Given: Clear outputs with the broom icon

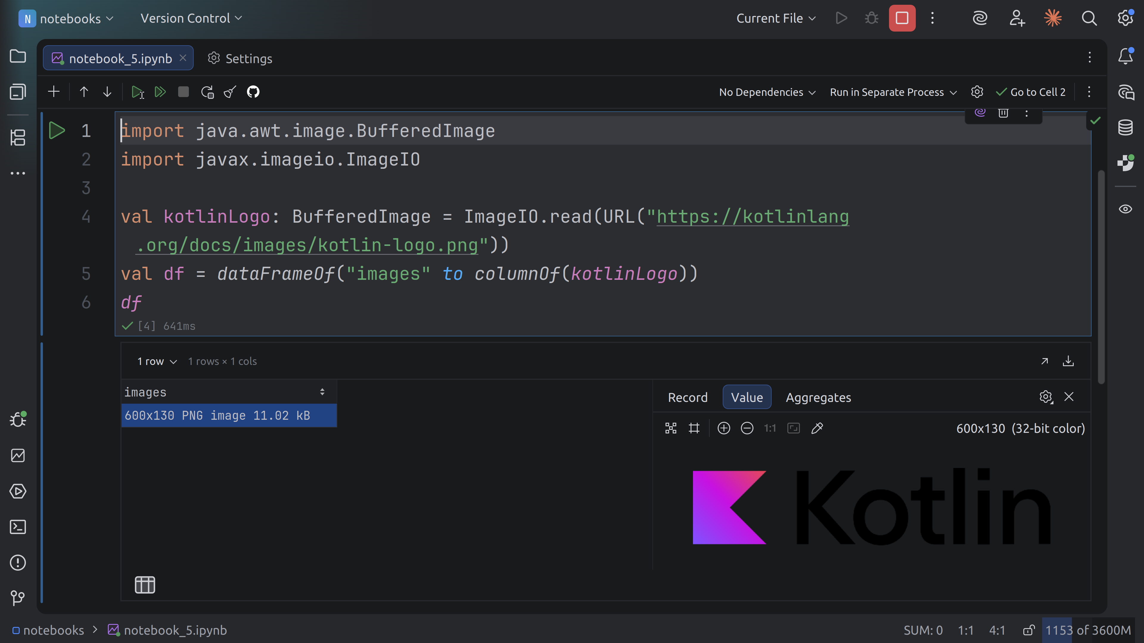Looking at the screenshot, I should tap(230, 92).
